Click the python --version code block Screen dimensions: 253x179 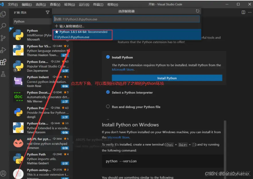[x=163, y=161]
